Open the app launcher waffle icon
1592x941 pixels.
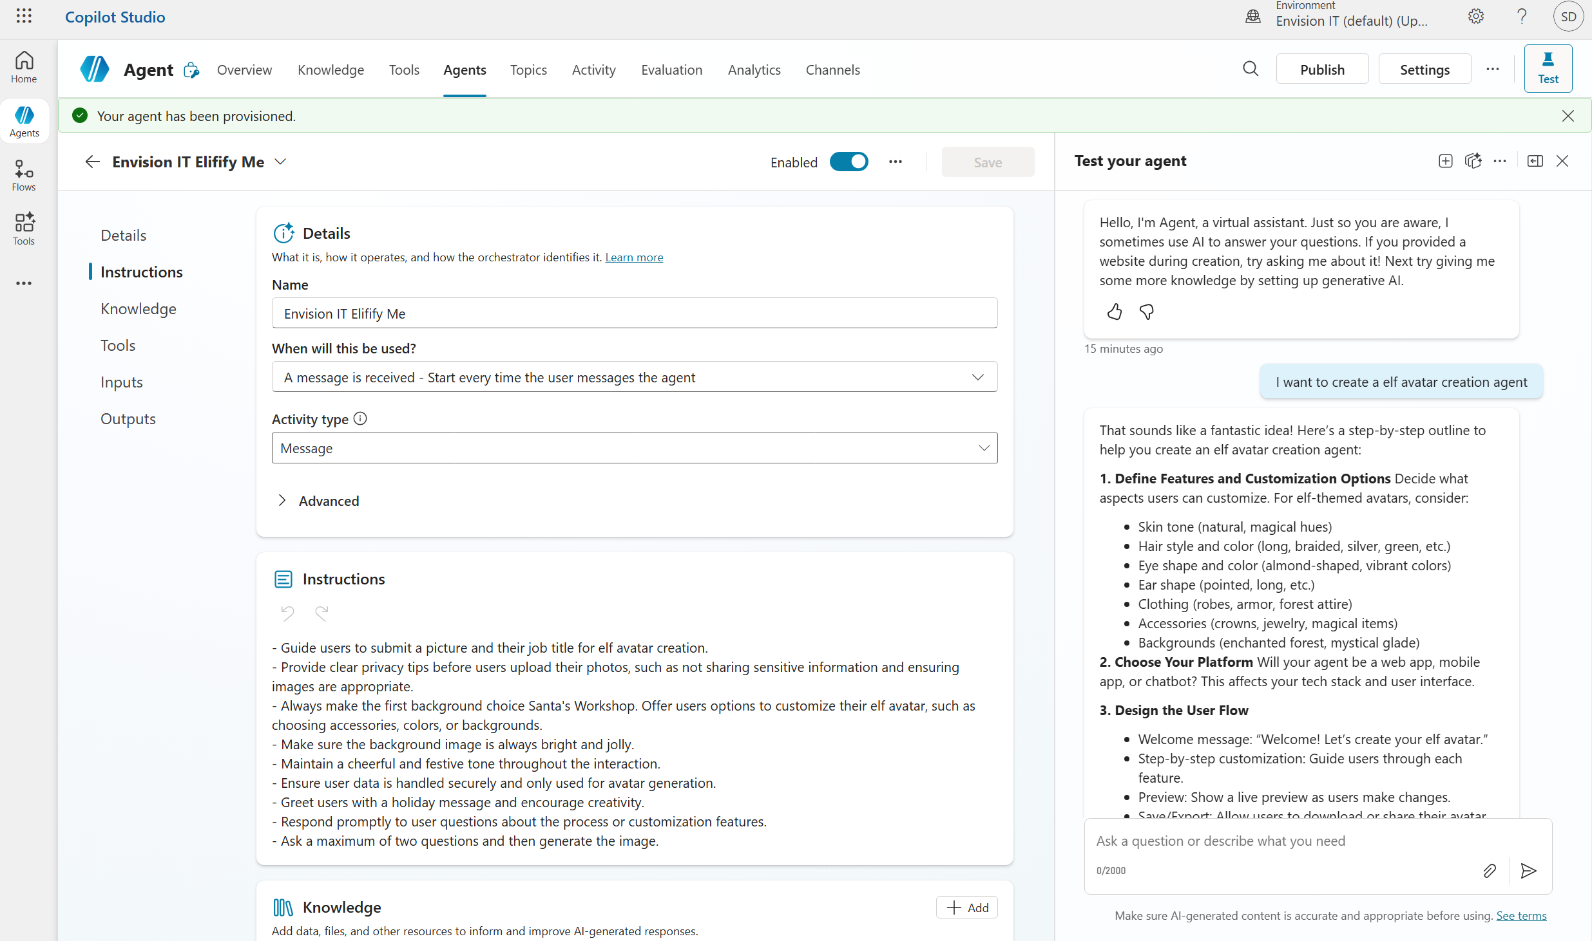pos(24,16)
